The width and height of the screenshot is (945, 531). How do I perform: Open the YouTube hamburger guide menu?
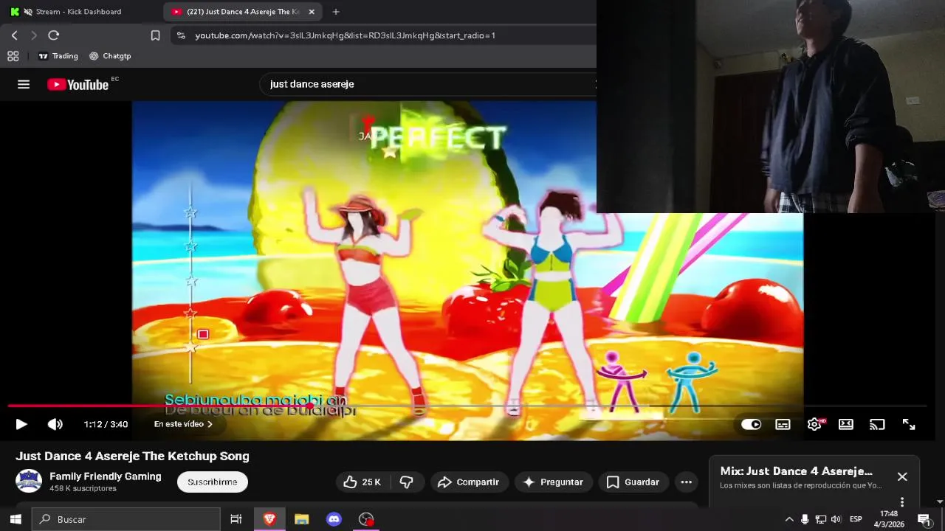tap(24, 84)
